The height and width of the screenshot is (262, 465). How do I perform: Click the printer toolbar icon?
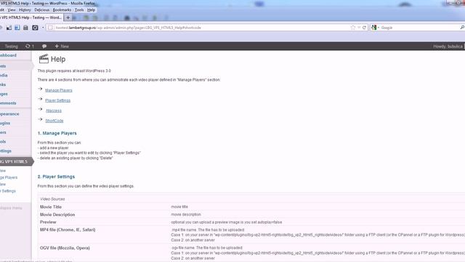(x=25, y=28)
